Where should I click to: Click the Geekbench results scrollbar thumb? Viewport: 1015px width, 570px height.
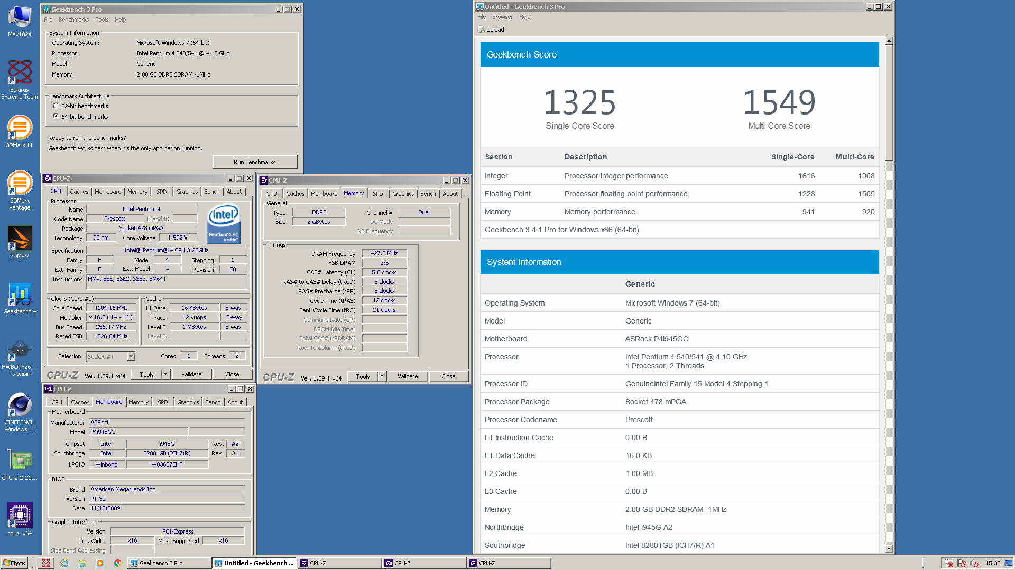tap(889, 103)
